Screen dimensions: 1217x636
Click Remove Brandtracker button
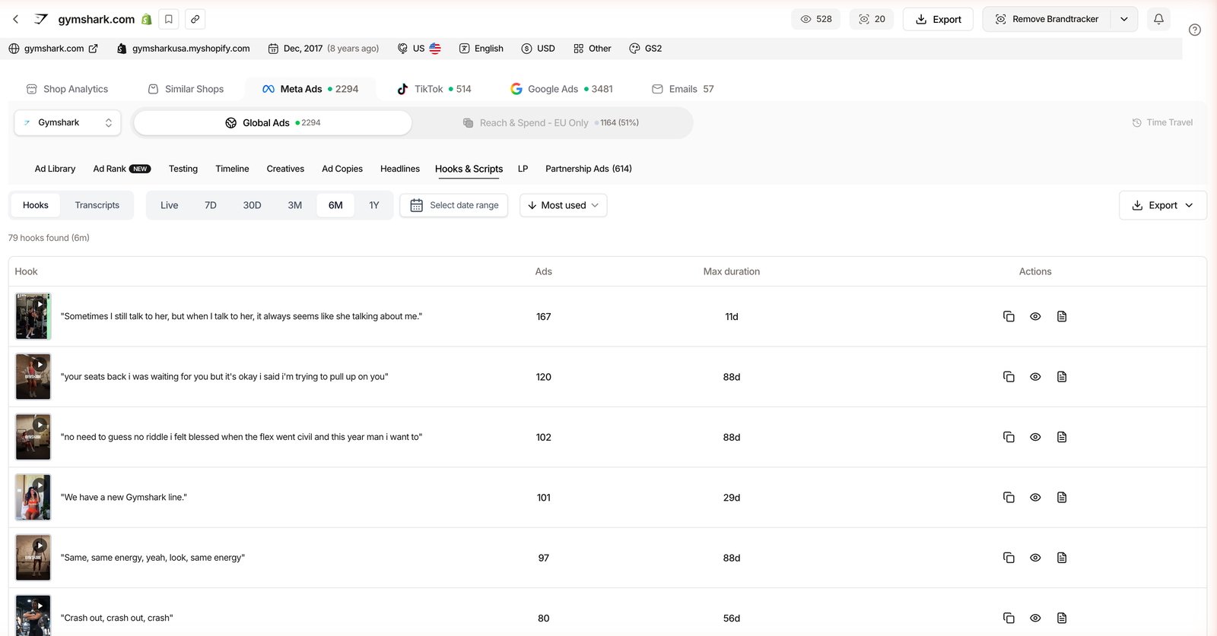click(x=1047, y=19)
